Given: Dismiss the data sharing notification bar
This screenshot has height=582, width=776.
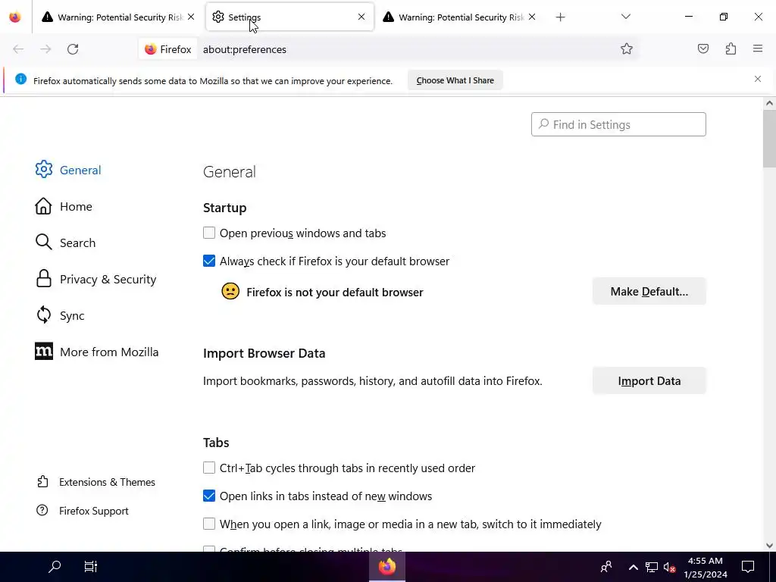Looking at the screenshot, I should coord(758,79).
